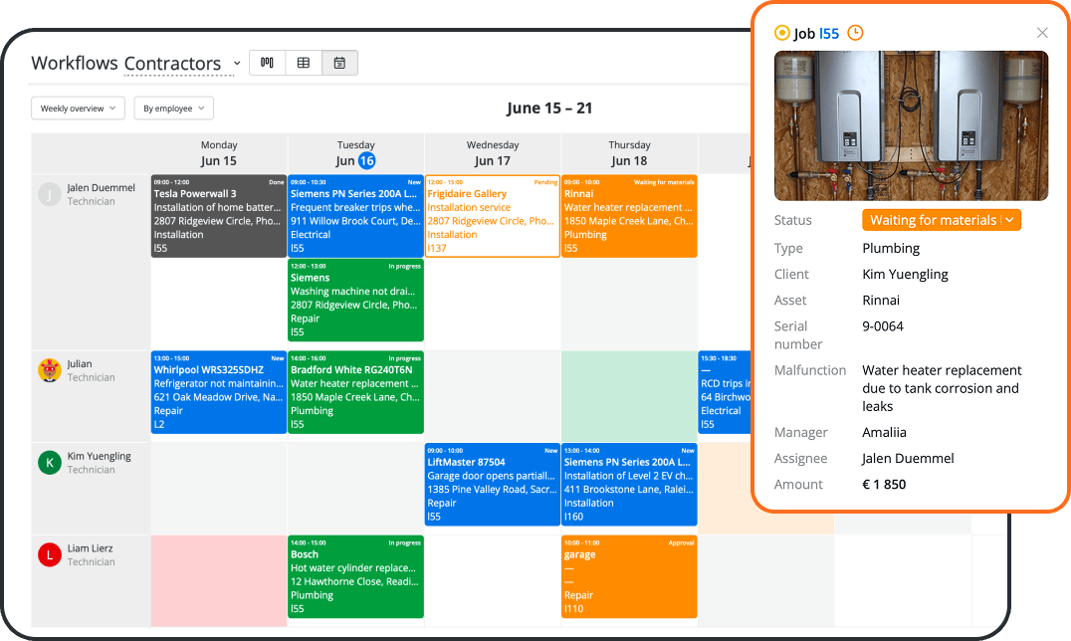The height and width of the screenshot is (641, 1071).
Task: Expand the Workflows Contractors title chevron
Action: [x=237, y=64]
